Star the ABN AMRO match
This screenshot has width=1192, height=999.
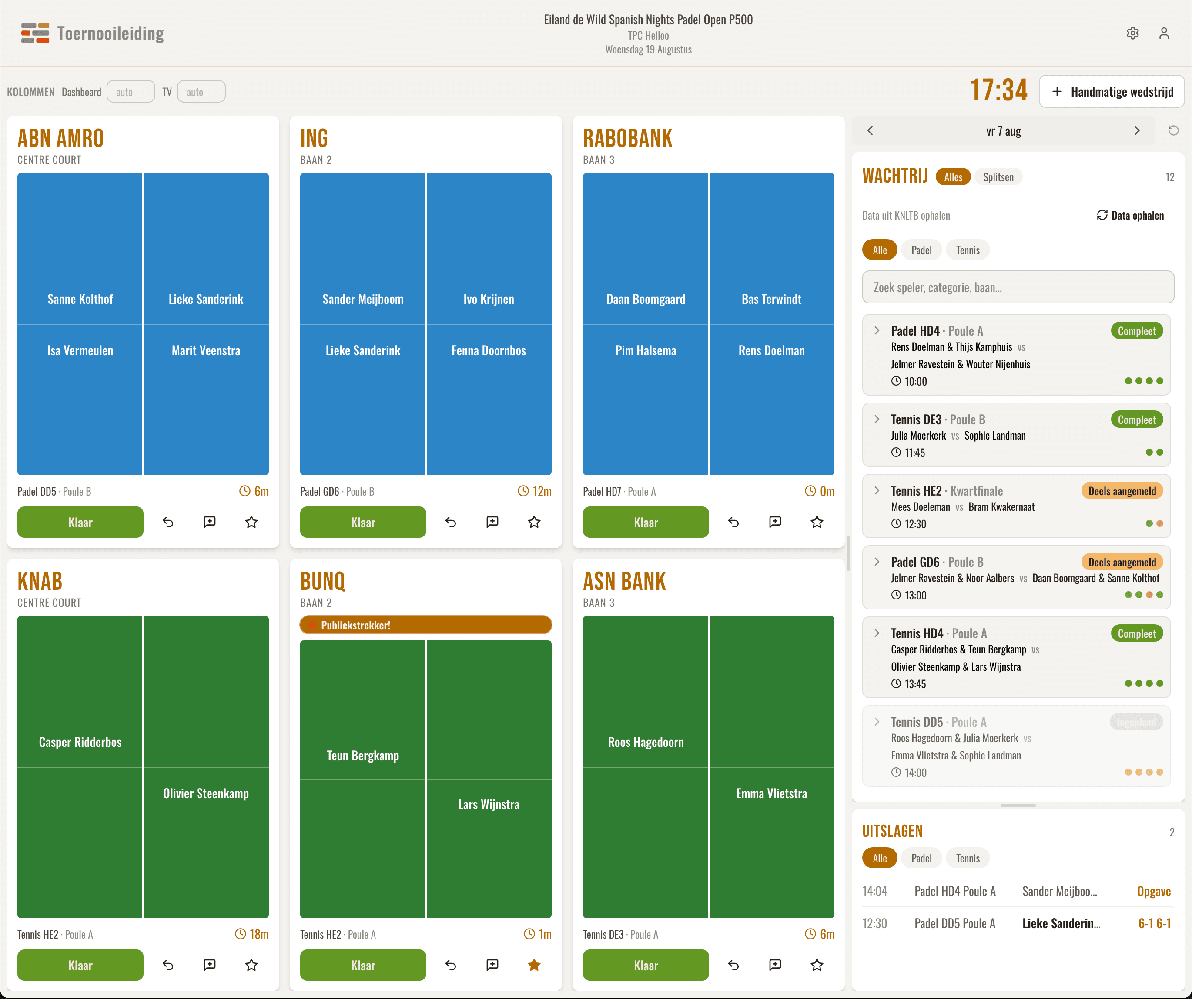click(x=251, y=522)
